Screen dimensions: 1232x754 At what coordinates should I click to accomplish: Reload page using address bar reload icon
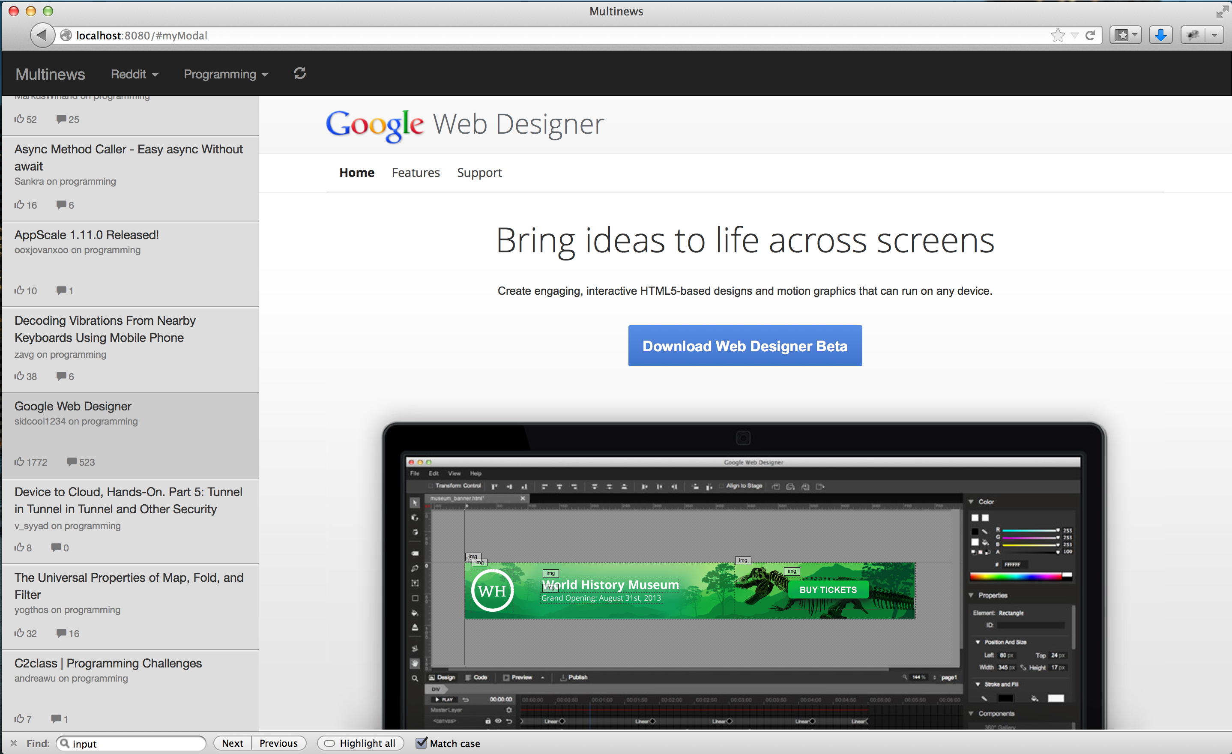click(x=1091, y=35)
